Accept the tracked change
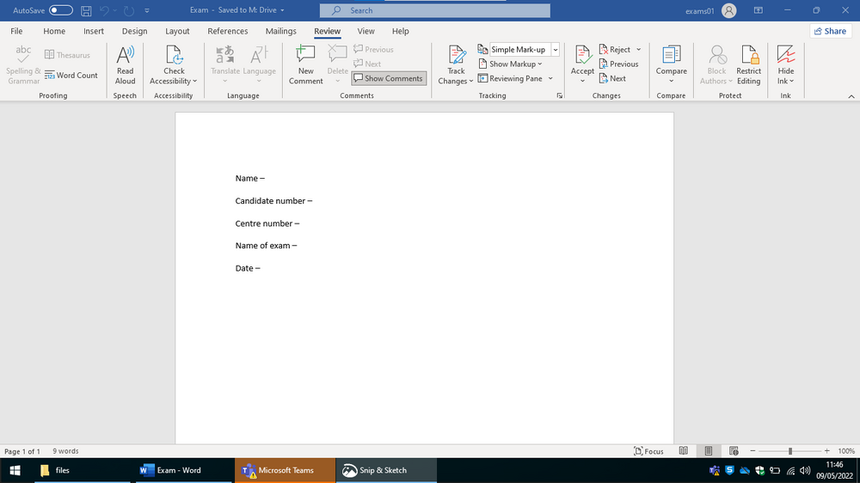Screen dimensions: 860x483 point(582,58)
